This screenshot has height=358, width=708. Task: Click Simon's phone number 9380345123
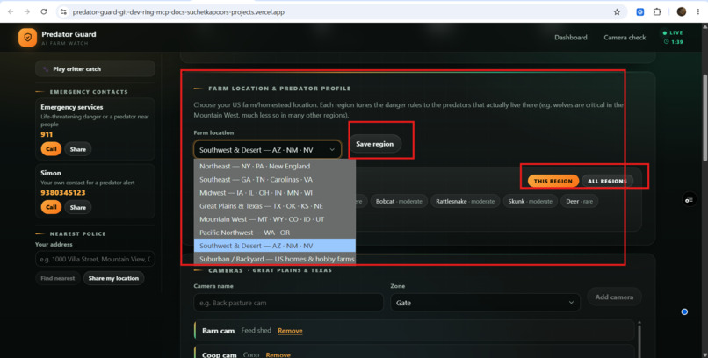tap(62, 192)
